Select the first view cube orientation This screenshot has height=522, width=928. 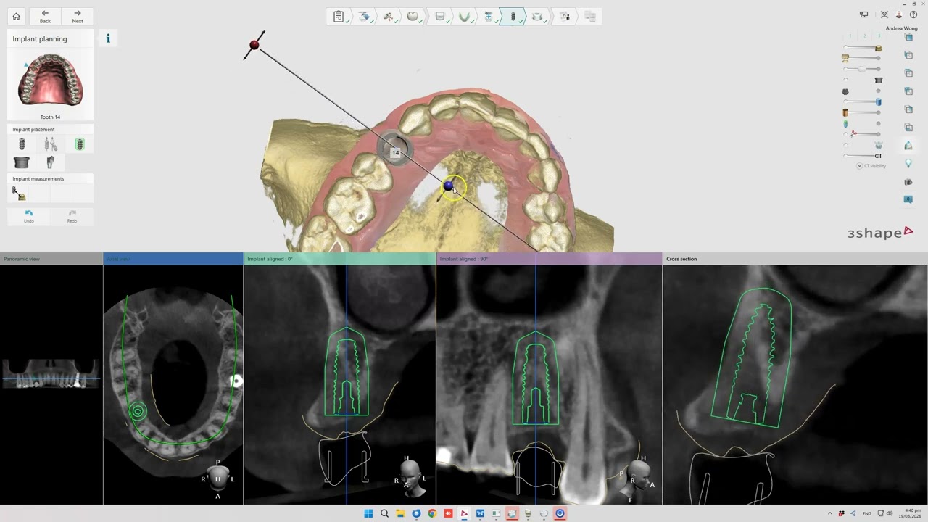tap(908, 37)
